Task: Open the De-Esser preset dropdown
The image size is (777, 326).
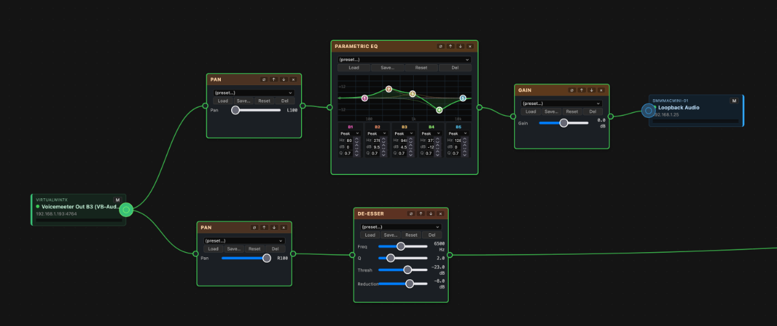Action: (401, 227)
